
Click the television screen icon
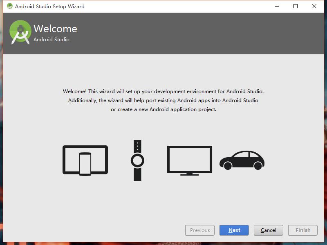click(x=189, y=159)
